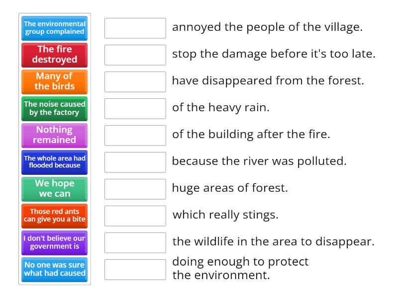Viewport: 398px width, 298px height.
Task: Pick "I don't believe our government is" tile
Action: click(54, 243)
